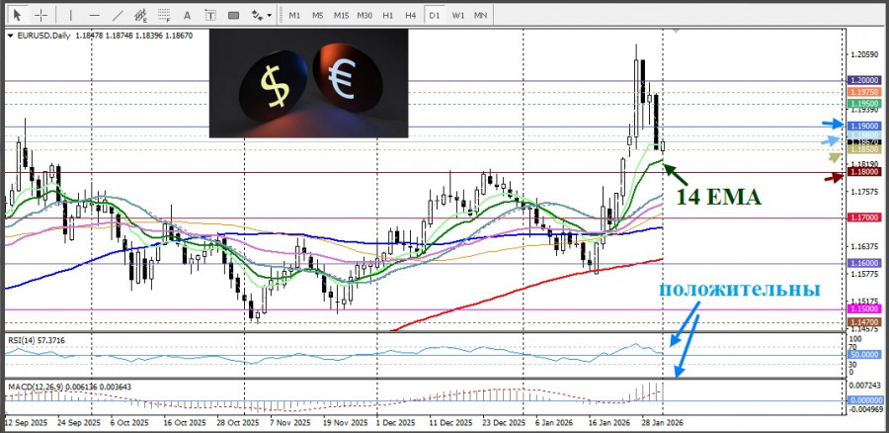
Task: Choose the Horizontal Line drawing tool
Action: coord(95,15)
